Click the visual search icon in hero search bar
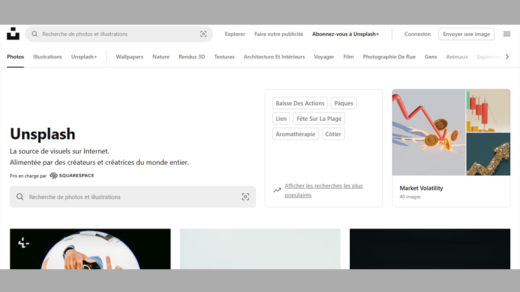The width and height of the screenshot is (520, 292). pyautogui.click(x=245, y=197)
